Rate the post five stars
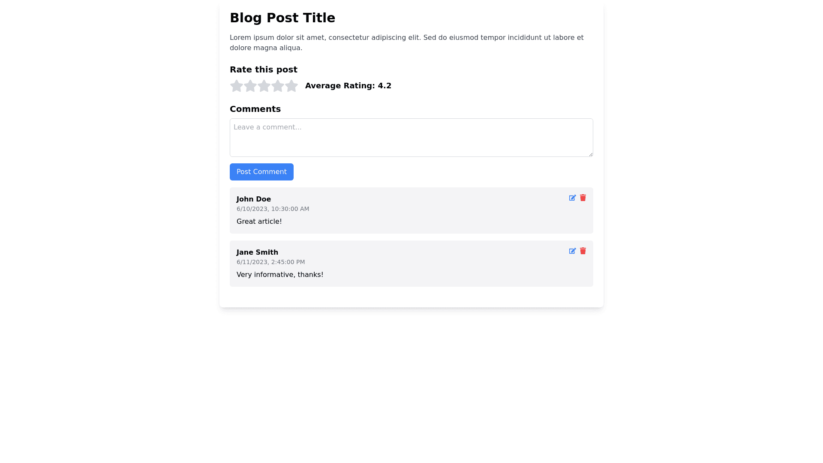This screenshot has height=463, width=823. [291, 86]
